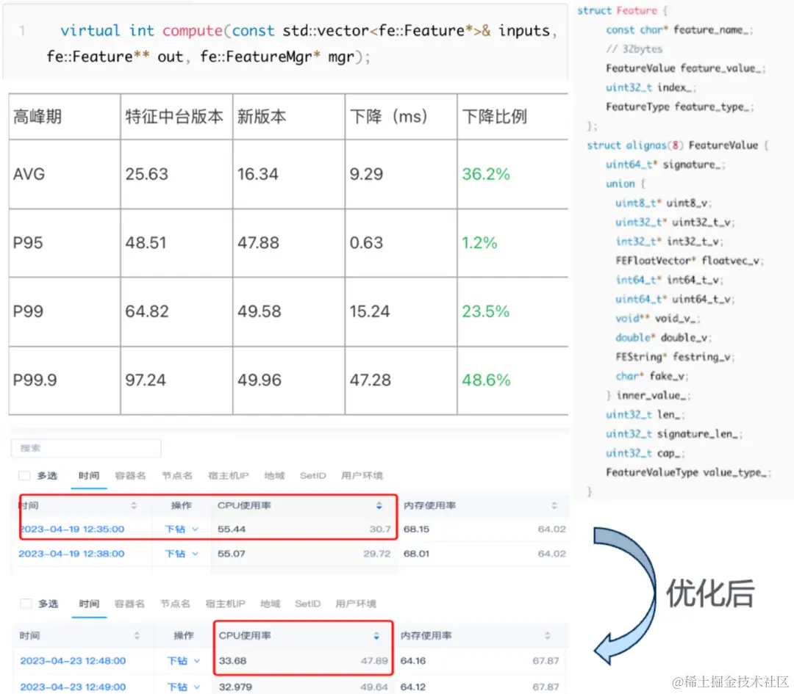This screenshot has width=794, height=694.
Task: Sort lower table by 时间 column icon
Action: [137, 635]
